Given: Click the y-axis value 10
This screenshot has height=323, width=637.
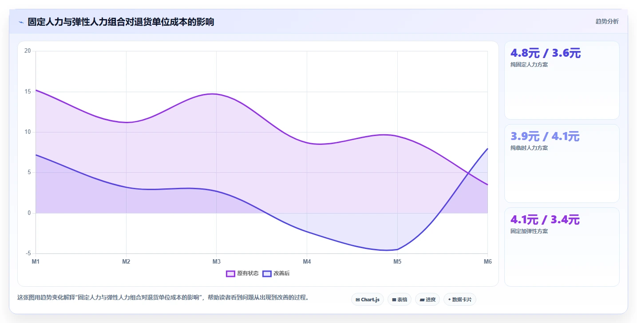Looking at the screenshot, I should pyautogui.click(x=28, y=132).
